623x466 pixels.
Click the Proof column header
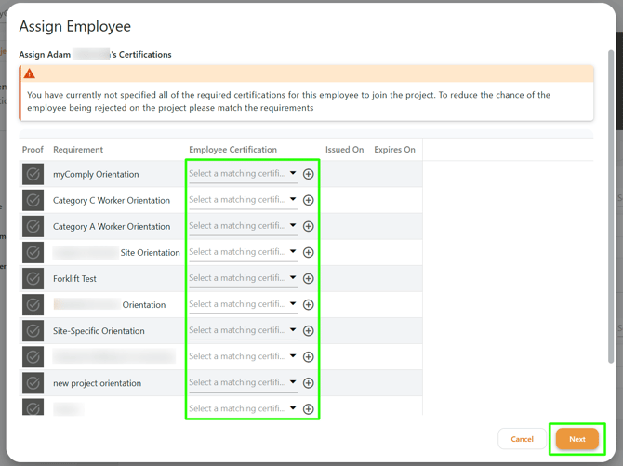pos(33,150)
